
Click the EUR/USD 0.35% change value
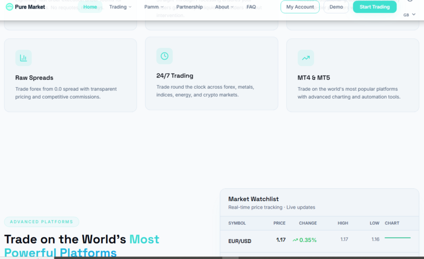pos(308,240)
